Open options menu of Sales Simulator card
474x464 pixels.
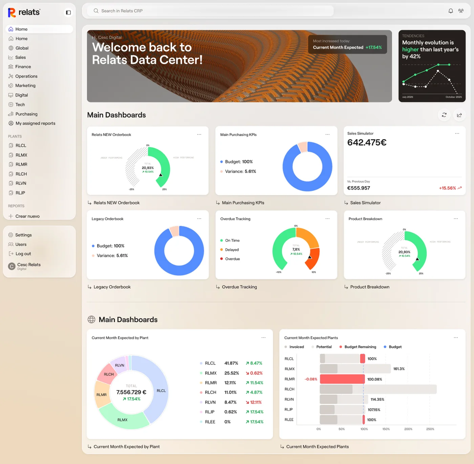pyautogui.click(x=457, y=133)
